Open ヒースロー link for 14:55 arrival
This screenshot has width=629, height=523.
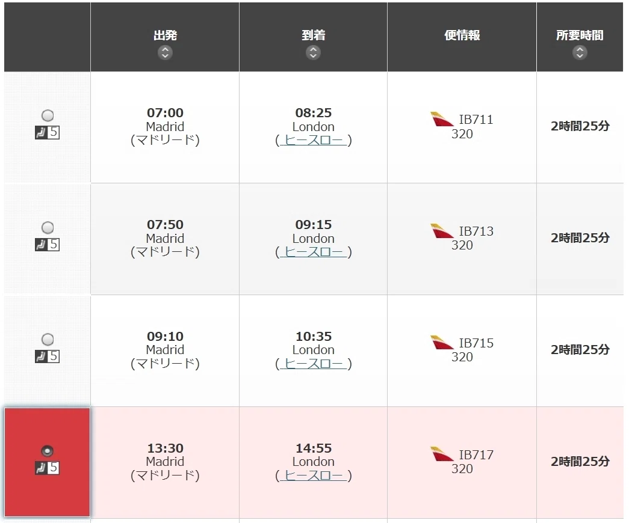(314, 476)
